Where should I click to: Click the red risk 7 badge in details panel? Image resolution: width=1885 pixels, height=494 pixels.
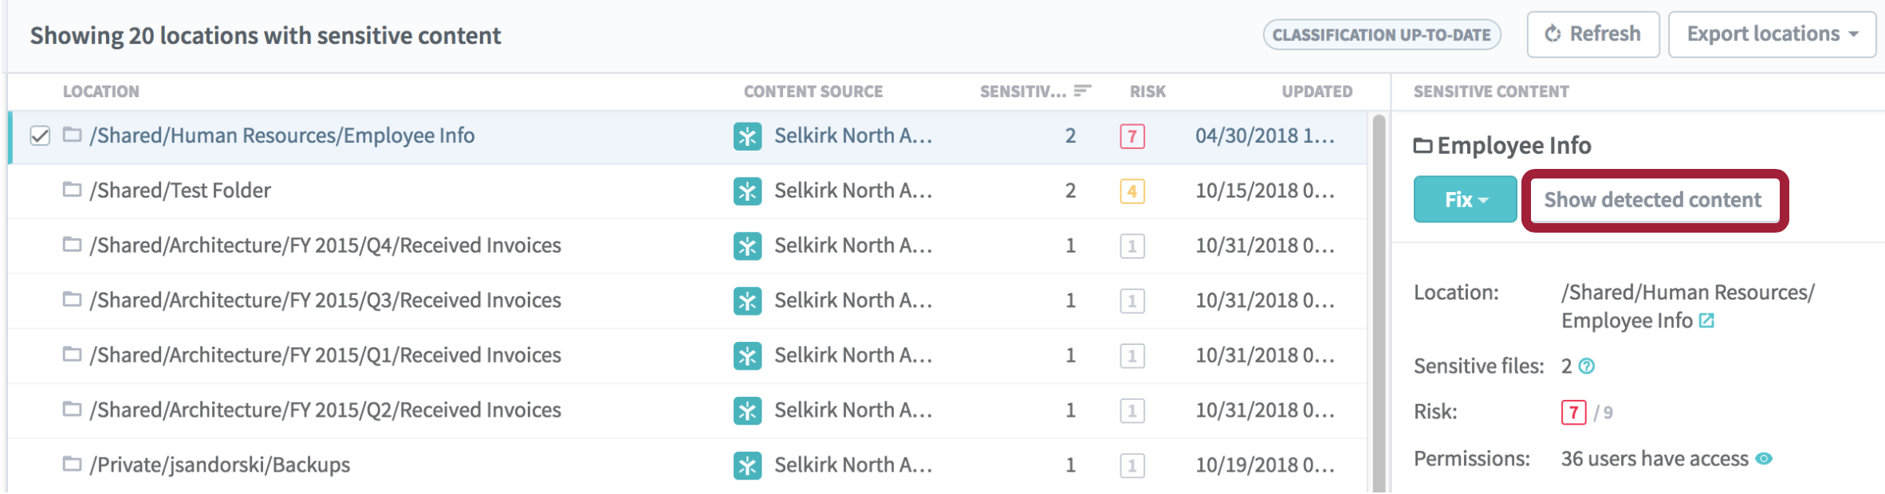point(1572,412)
